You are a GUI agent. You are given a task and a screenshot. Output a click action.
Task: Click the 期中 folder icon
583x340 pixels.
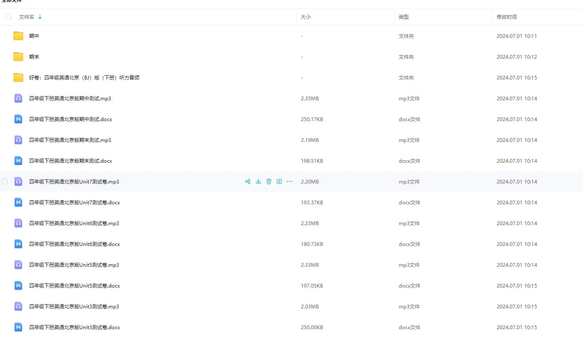[18, 36]
